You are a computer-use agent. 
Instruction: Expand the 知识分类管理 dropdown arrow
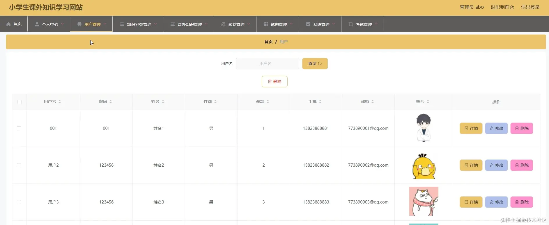[155, 24]
